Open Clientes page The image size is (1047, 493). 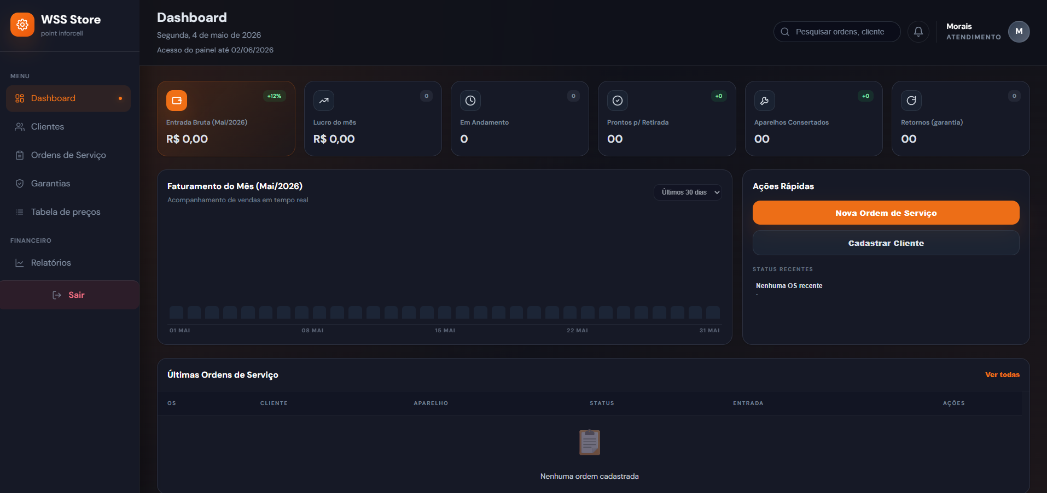pos(68,127)
